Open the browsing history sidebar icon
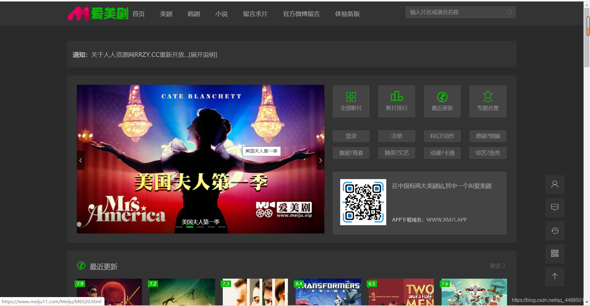 pos(554,231)
